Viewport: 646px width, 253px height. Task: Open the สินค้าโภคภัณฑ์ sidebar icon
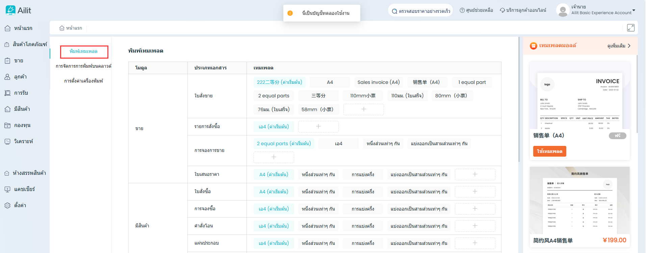click(x=7, y=44)
